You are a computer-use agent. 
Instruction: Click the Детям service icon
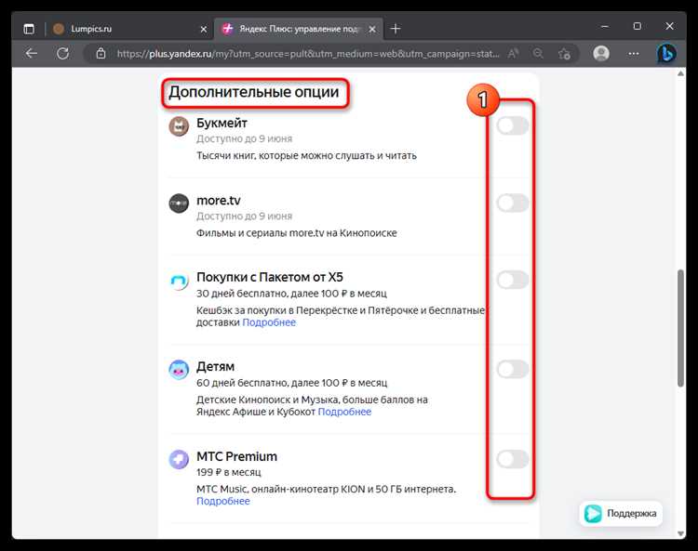tap(179, 370)
